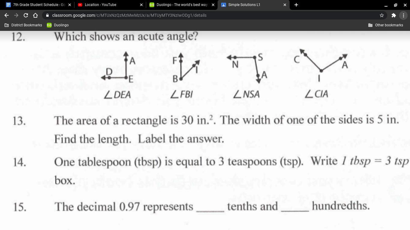Reload the current Classroom page
Viewport: 410px width, 230px height.
click(x=26, y=15)
